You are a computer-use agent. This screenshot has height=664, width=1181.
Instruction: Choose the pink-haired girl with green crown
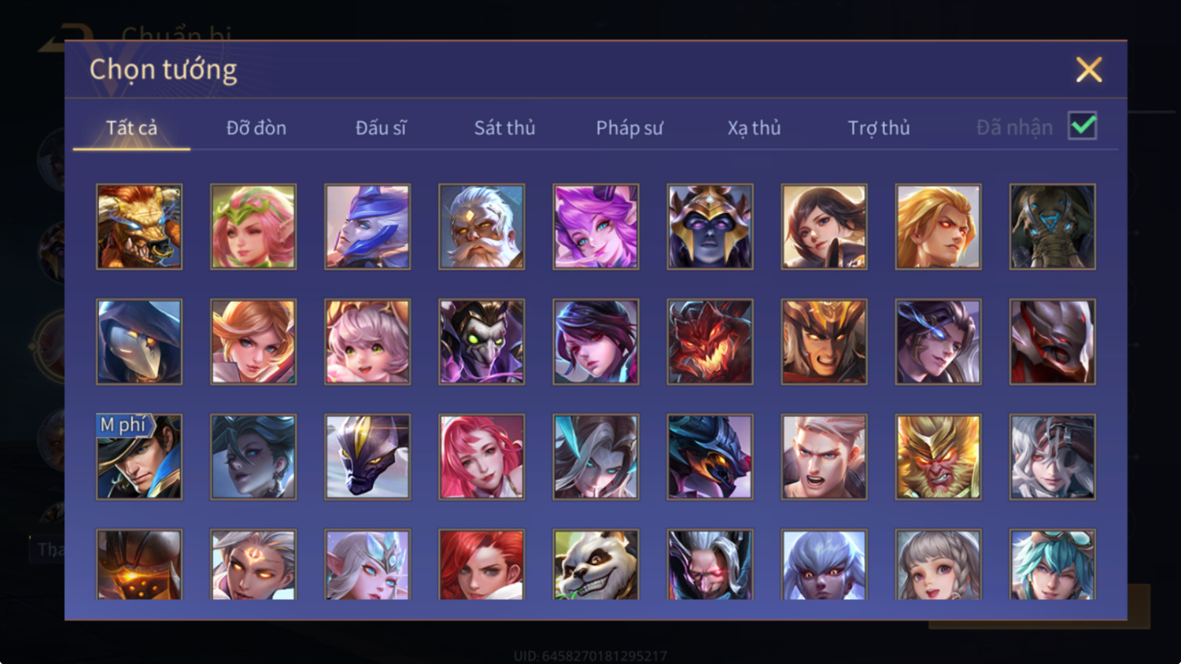(x=254, y=226)
